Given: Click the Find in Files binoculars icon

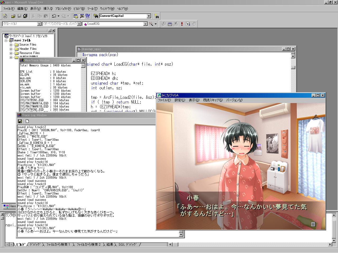Looking at the screenshot, I should pyautogui.click(x=96, y=16).
